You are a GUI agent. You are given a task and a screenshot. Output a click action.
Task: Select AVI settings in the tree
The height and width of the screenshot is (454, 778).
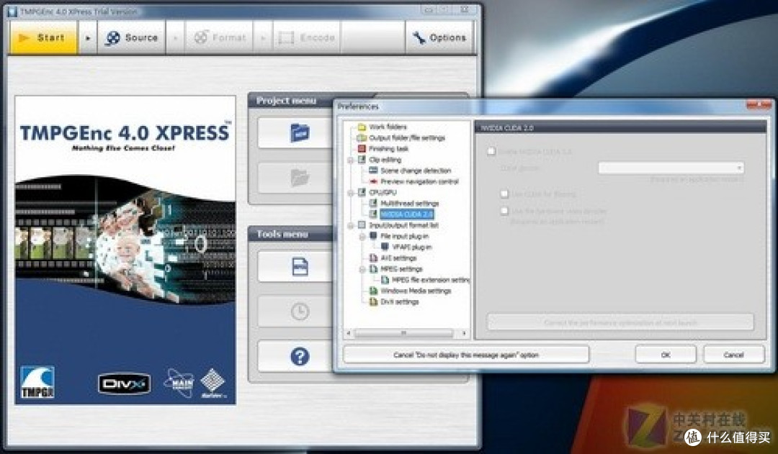click(x=398, y=258)
